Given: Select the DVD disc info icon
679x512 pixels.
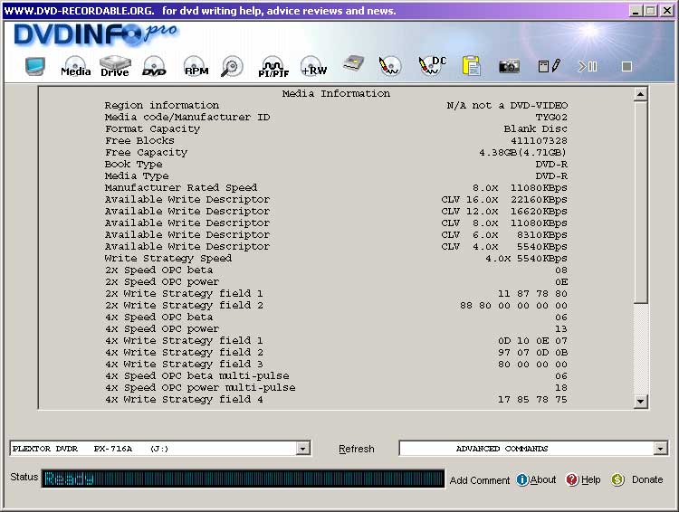Looking at the screenshot, I should (154, 67).
